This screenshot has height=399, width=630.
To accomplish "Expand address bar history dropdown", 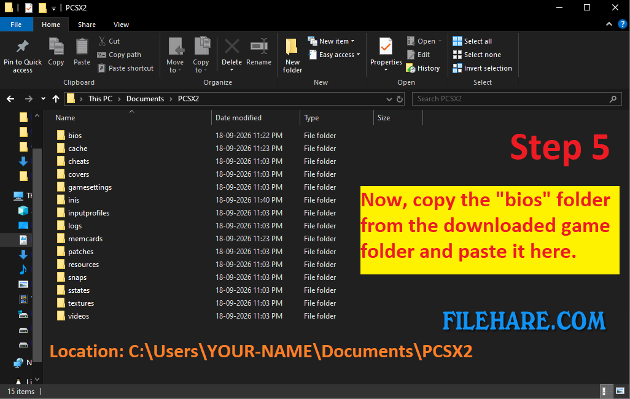I will pos(389,99).
